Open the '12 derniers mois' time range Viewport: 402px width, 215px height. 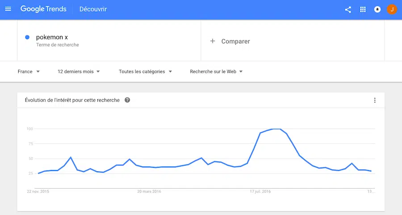(x=79, y=72)
